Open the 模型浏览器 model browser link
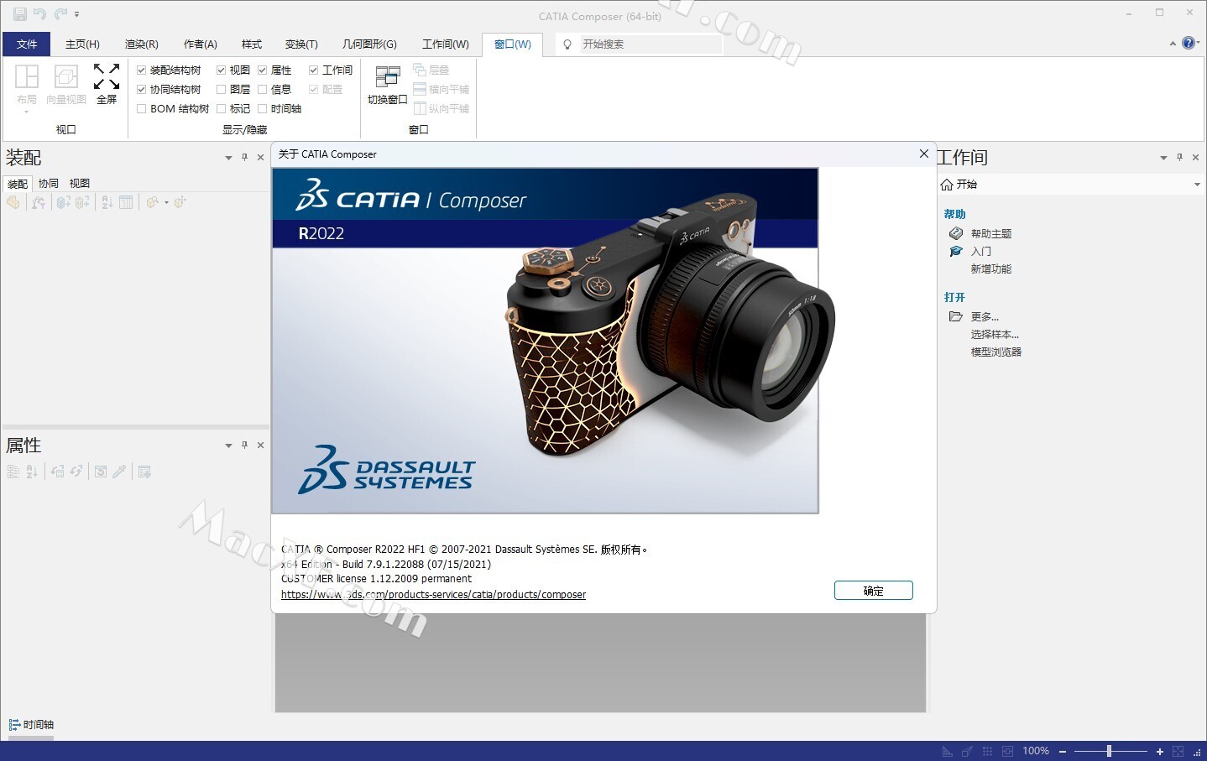Image resolution: width=1207 pixels, height=761 pixels. click(x=995, y=352)
